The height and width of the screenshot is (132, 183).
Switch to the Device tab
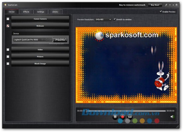tap(12, 12)
